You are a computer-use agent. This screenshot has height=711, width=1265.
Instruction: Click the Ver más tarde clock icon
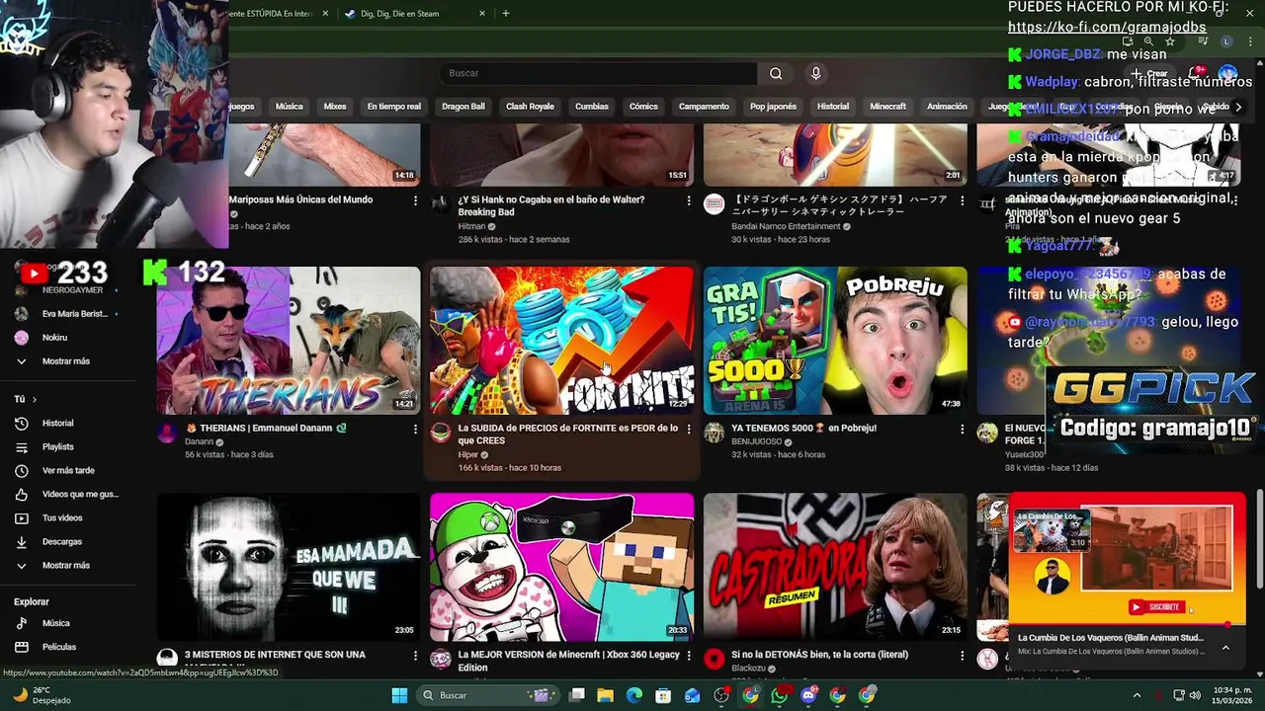[22, 471]
